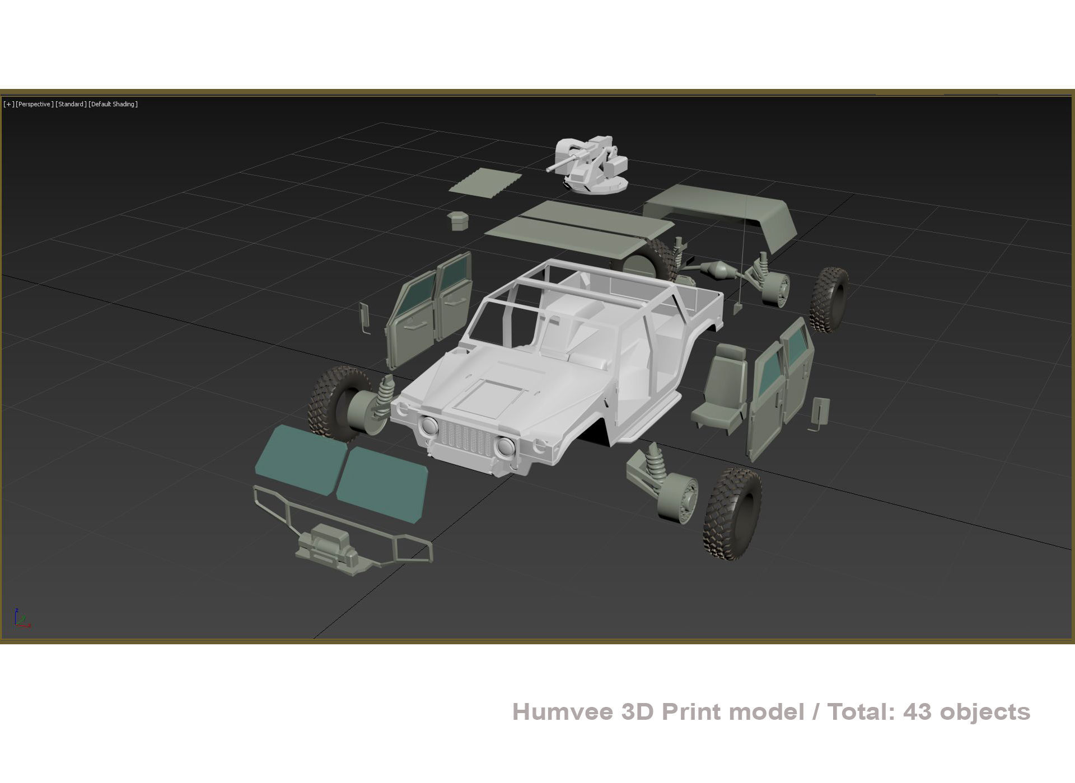Open the Perspective viewport label menu
Viewport: 1075px width, 783px height.
tap(35, 104)
